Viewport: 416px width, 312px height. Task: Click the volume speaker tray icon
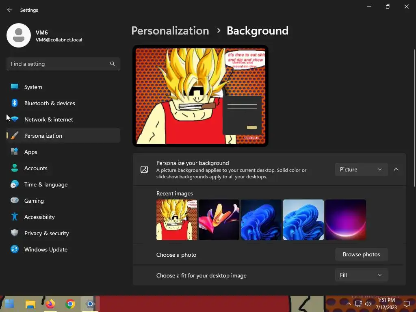(x=368, y=304)
